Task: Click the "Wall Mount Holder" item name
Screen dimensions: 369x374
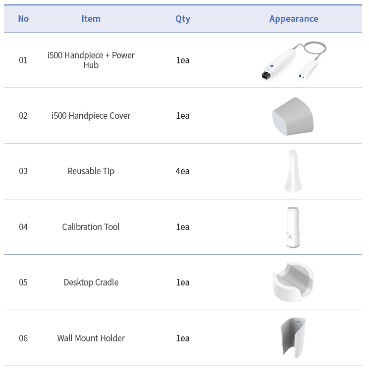Action: pos(91,338)
